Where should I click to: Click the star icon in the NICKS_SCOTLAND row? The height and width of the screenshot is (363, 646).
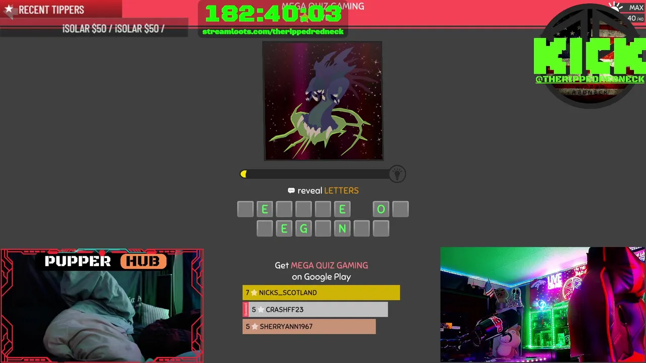click(x=254, y=292)
